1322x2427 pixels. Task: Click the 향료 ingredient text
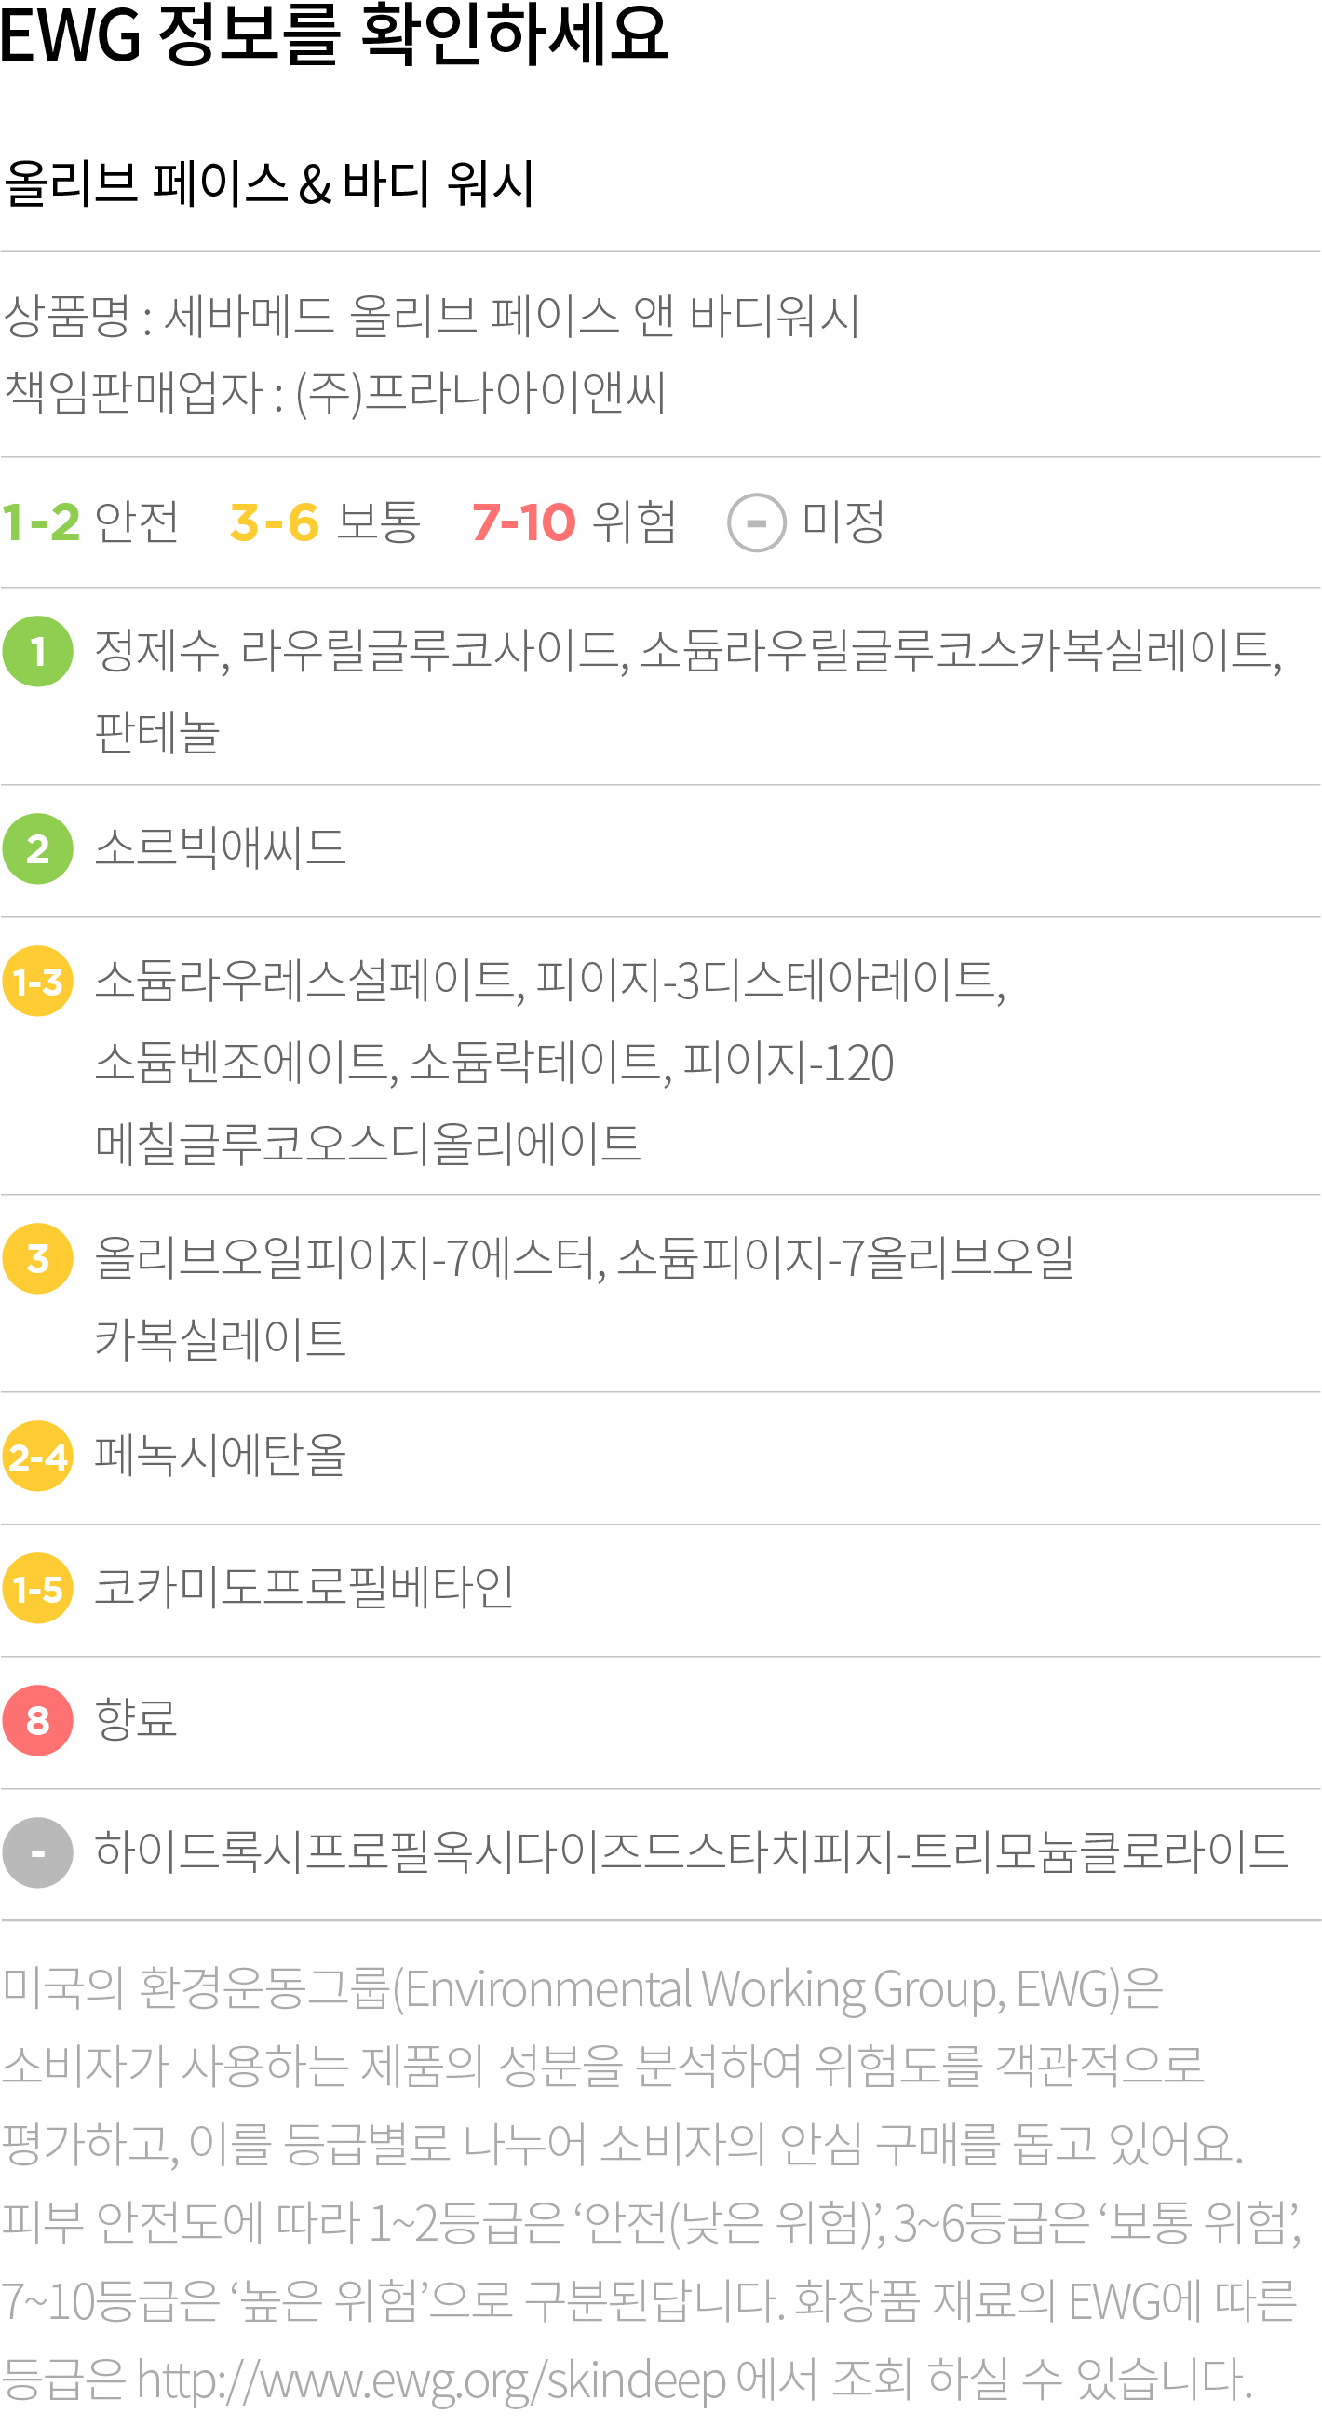click(136, 1719)
